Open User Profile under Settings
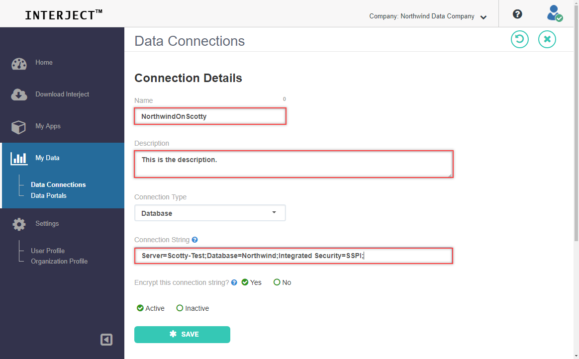 [48, 251]
